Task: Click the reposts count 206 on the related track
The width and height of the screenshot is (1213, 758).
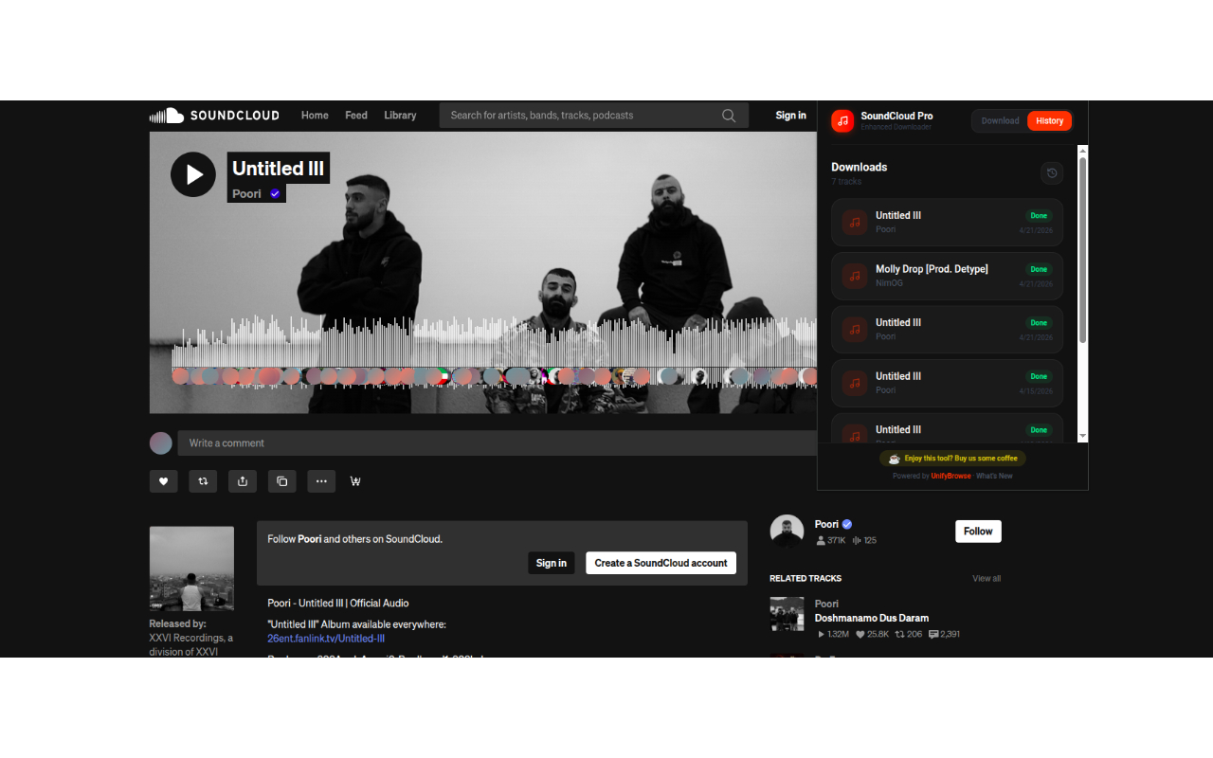Action: coord(909,634)
